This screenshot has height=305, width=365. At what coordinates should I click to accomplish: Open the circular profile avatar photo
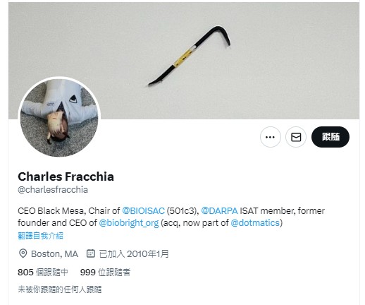click(59, 118)
